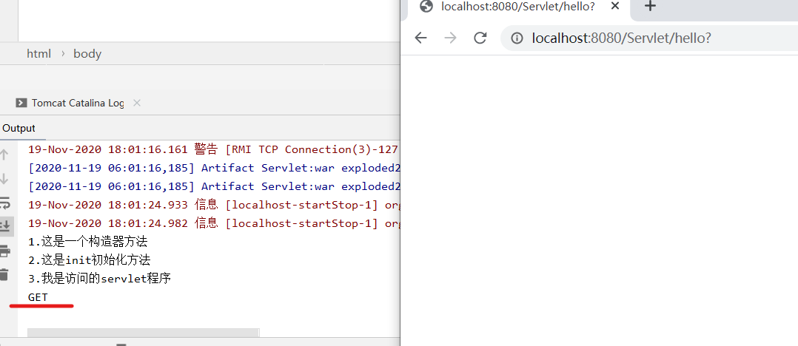The width and height of the screenshot is (798, 346).
Task: Reload the localhost page in Chrome
Action: pos(480,38)
